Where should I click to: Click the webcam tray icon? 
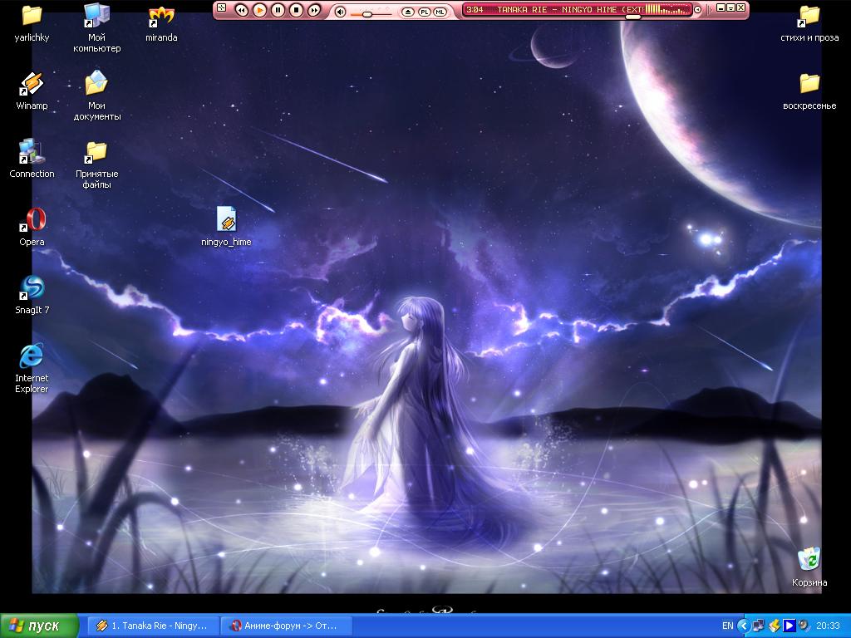coord(804,626)
